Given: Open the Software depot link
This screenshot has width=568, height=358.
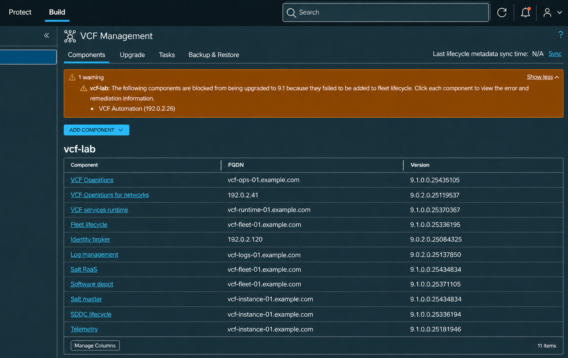Looking at the screenshot, I should pos(92,284).
